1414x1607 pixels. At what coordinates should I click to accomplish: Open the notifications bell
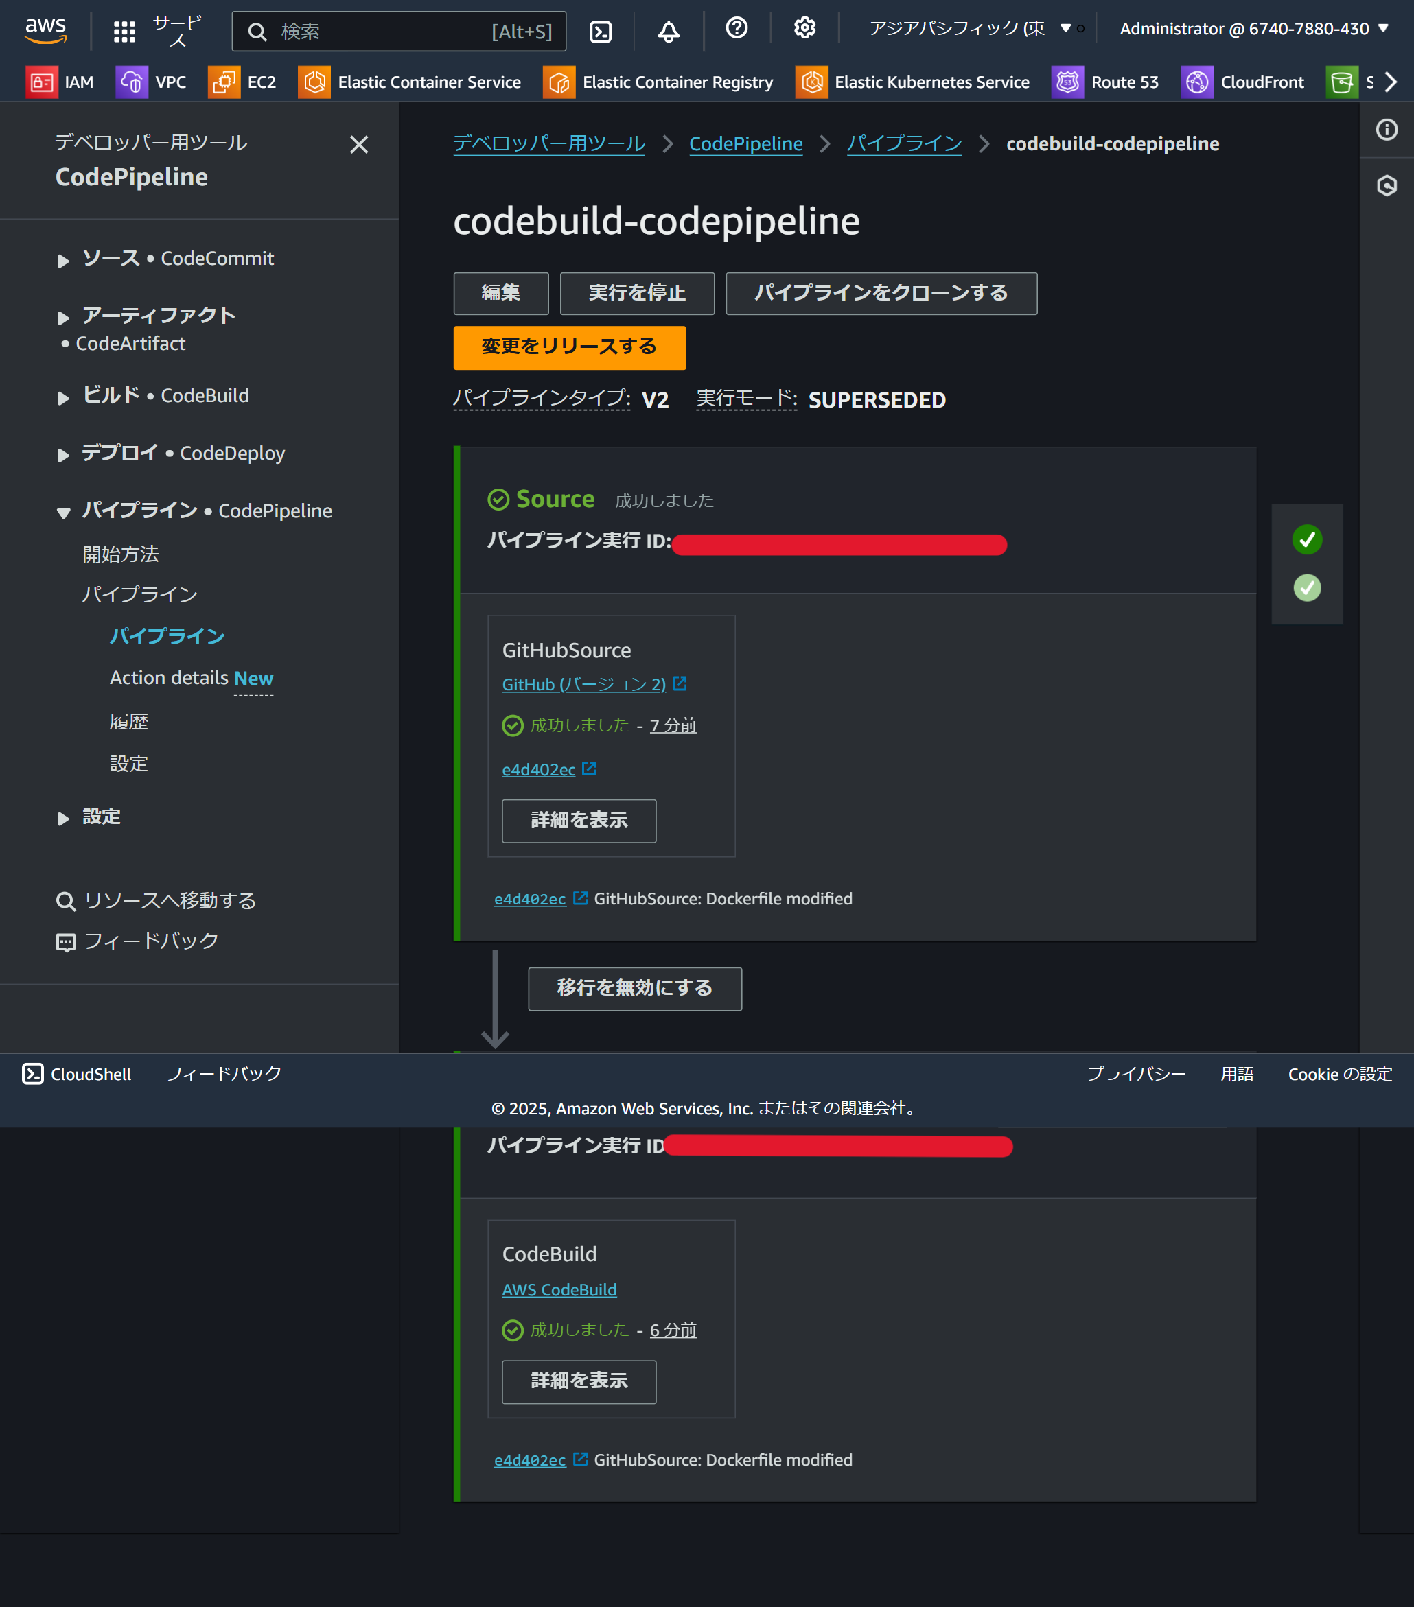click(x=668, y=29)
